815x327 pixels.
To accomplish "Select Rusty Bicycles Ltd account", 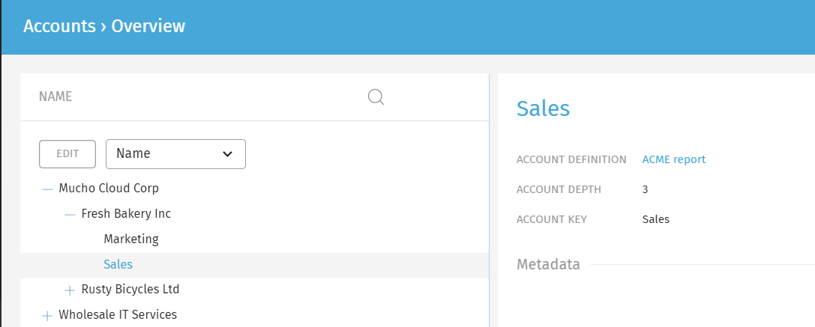I will [130, 289].
